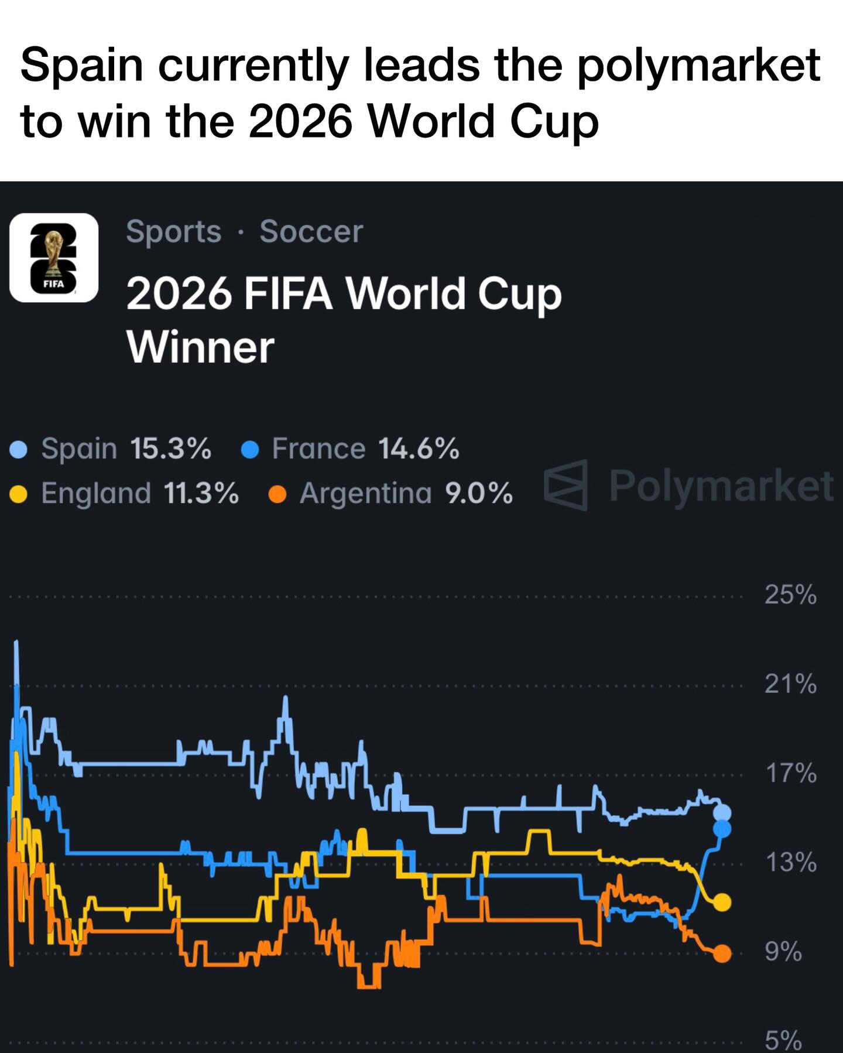Click the Polymarket watermark text
Image resolution: width=843 pixels, height=1053 pixels.
pyautogui.click(x=721, y=486)
